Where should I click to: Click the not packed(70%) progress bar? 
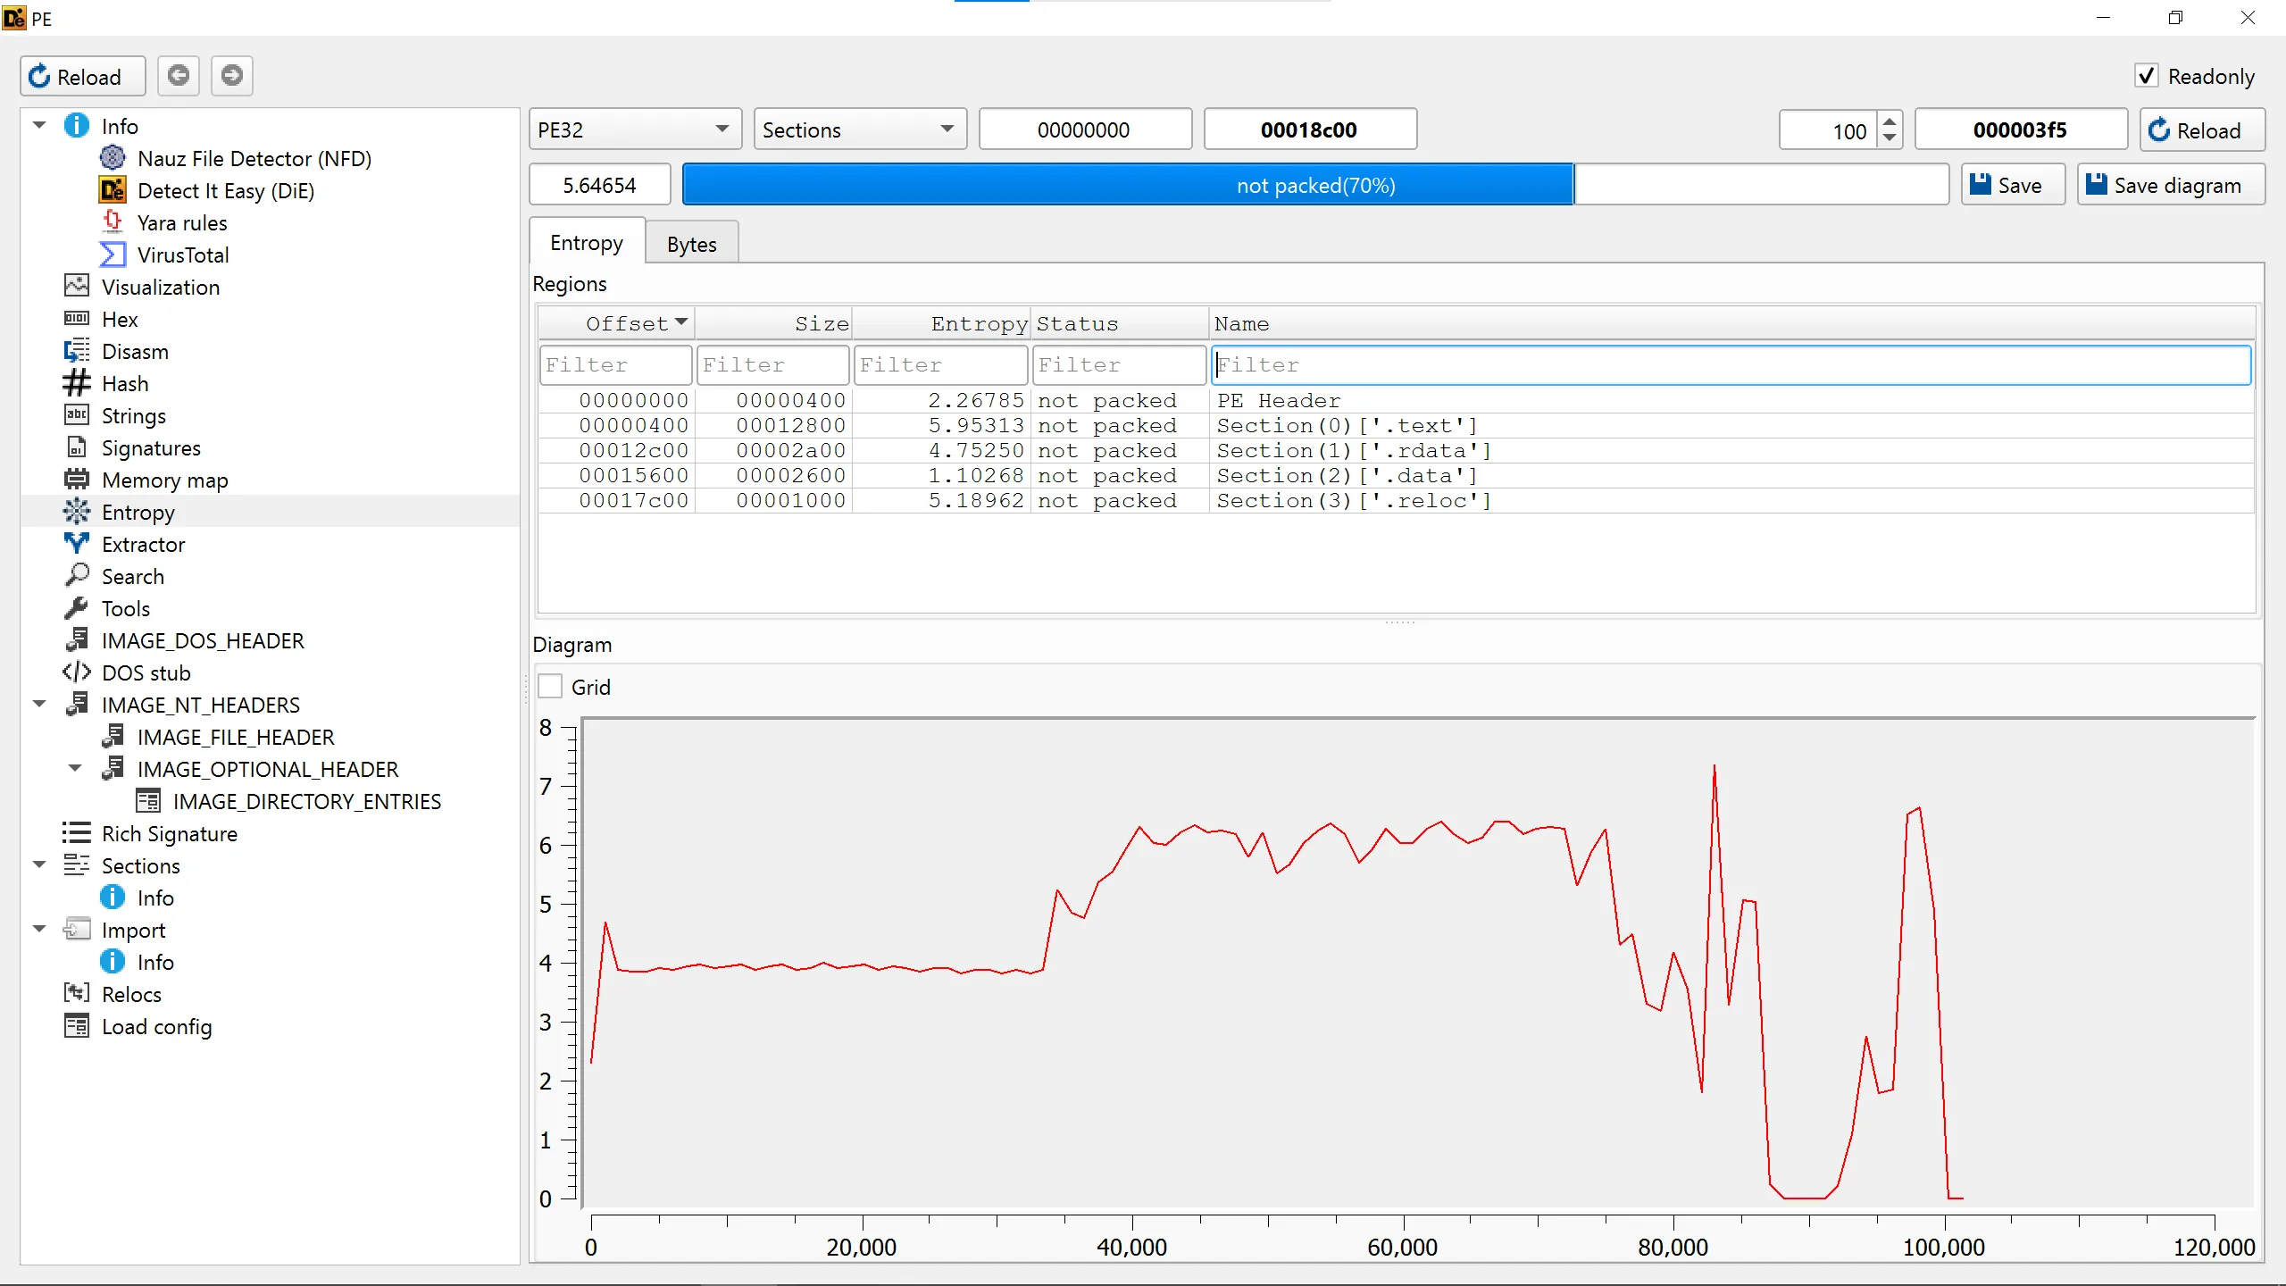pos(1314,185)
